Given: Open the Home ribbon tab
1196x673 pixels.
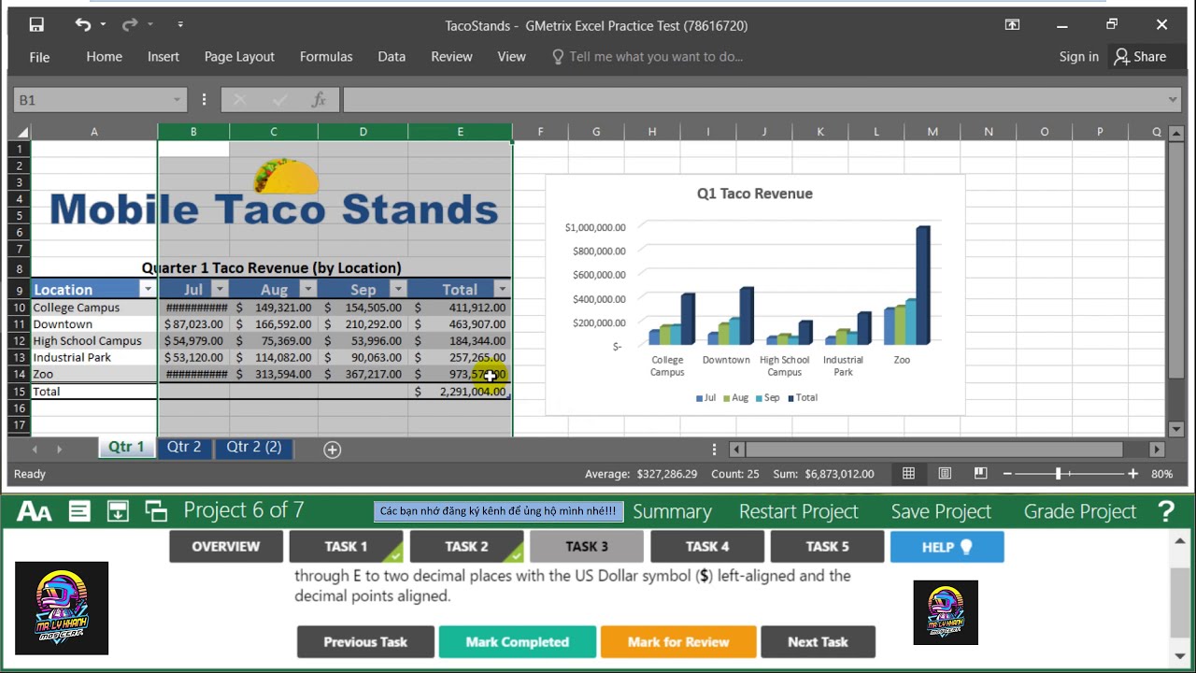Looking at the screenshot, I should point(104,57).
